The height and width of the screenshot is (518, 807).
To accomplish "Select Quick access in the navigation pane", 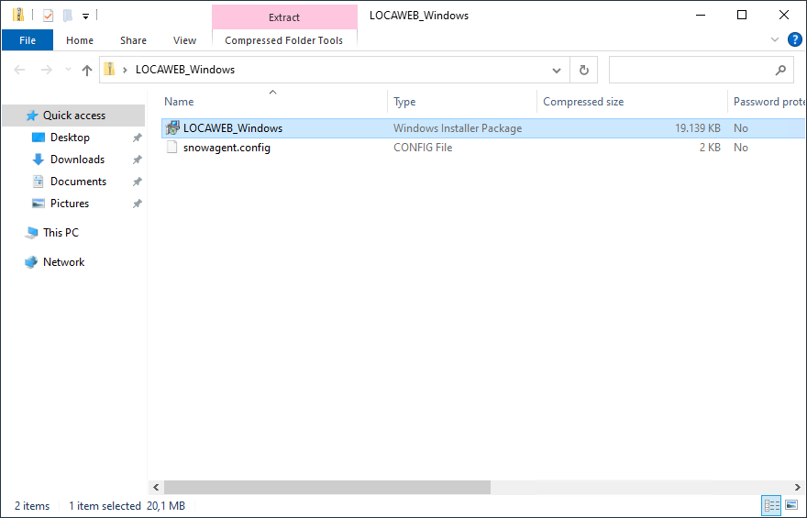I will tap(74, 116).
